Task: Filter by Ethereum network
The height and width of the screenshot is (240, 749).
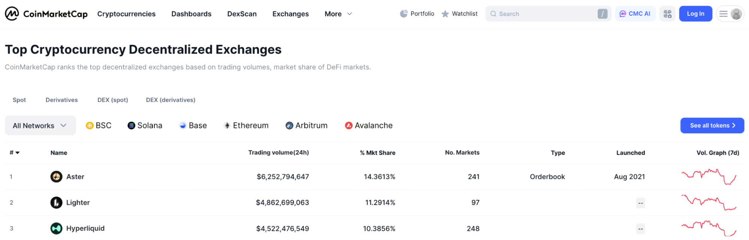Action: (246, 125)
